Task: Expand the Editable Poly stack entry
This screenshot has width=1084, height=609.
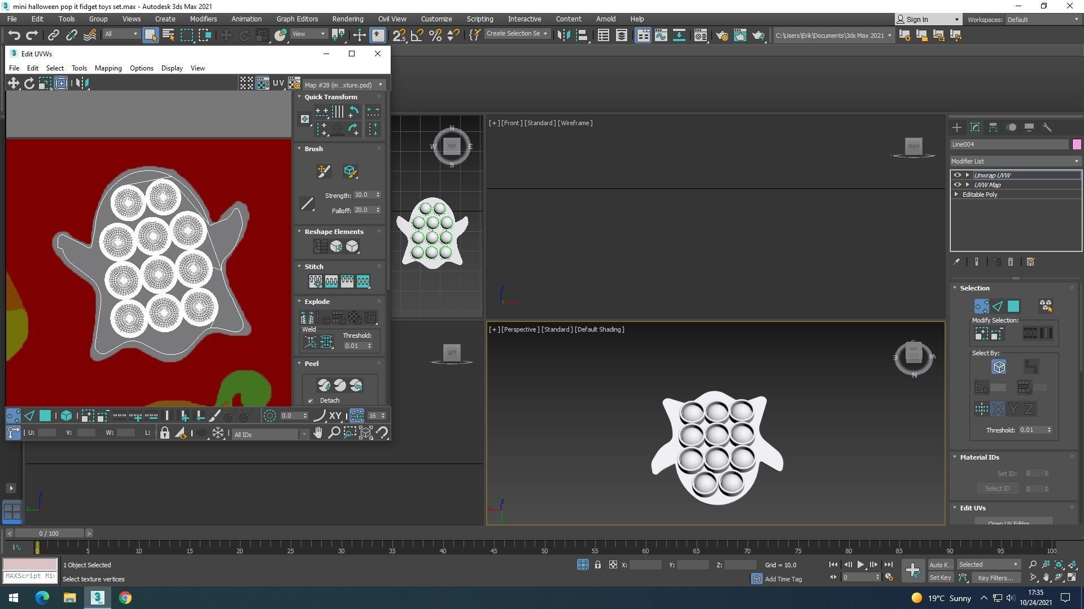Action: coord(956,195)
